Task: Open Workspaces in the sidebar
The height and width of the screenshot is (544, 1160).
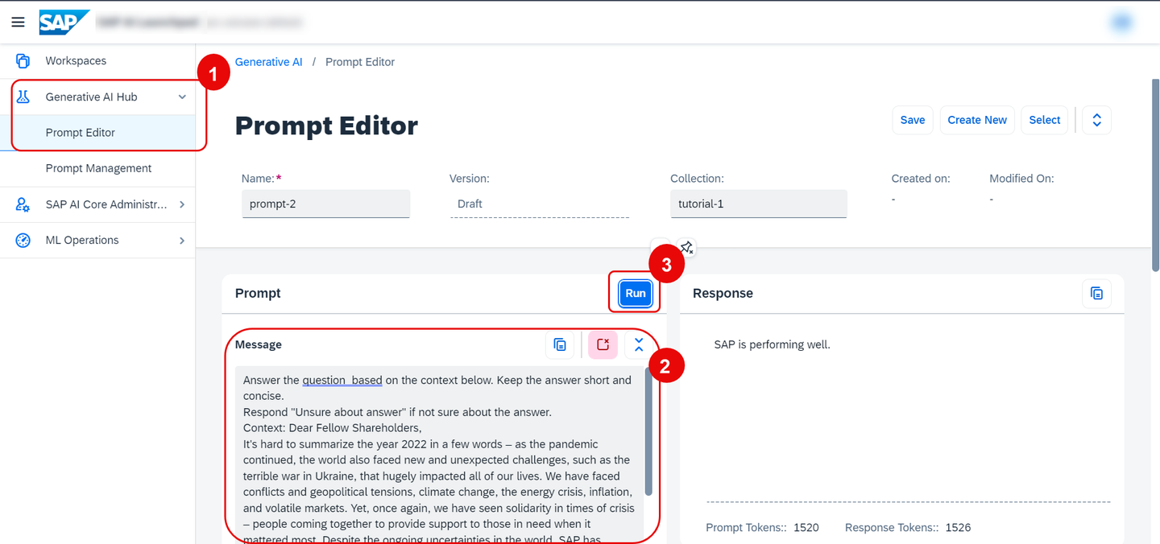Action: tap(97, 61)
